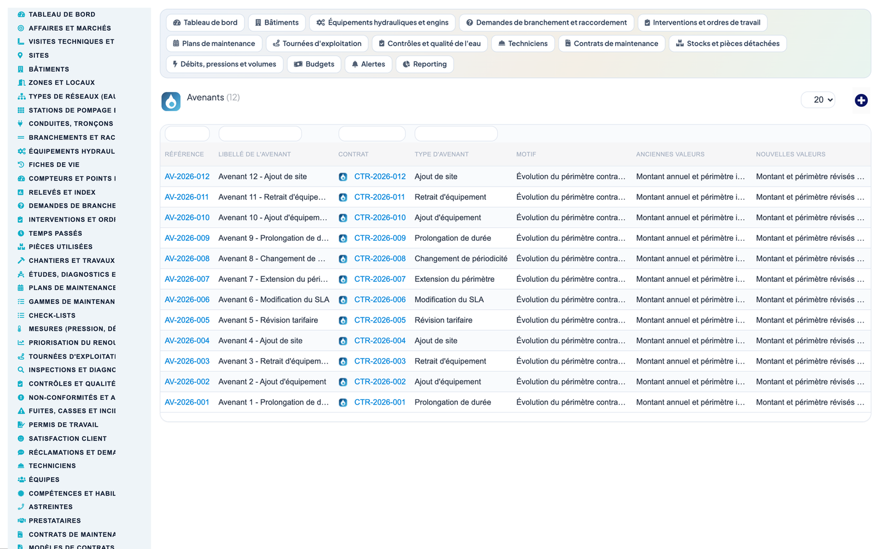Click the Prestataires handshake icon
This screenshot has height=549, width=888.
(21, 521)
